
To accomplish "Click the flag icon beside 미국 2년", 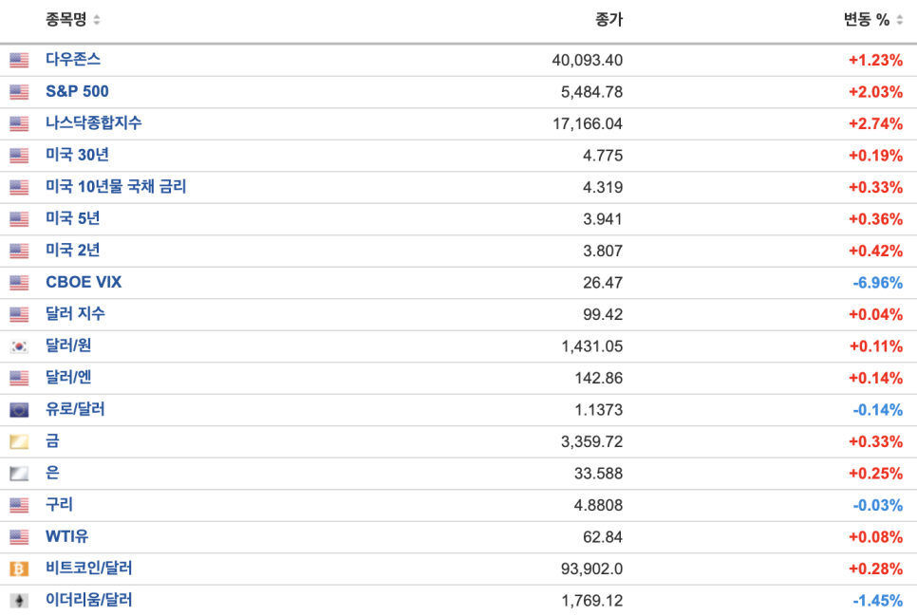I will point(19,251).
